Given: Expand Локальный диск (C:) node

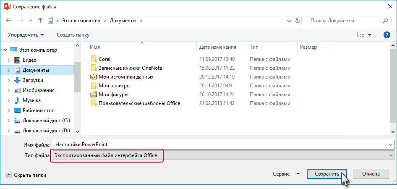Looking at the screenshot, I should tap(9, 121).
